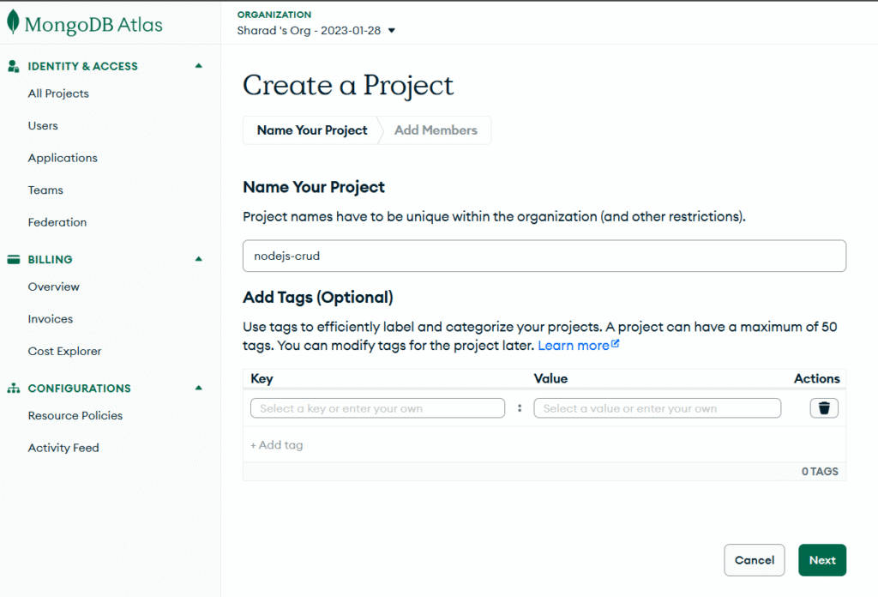878x597 pixels.
Task: Collapse the Billing section arrow
Action: coord(198,259)
